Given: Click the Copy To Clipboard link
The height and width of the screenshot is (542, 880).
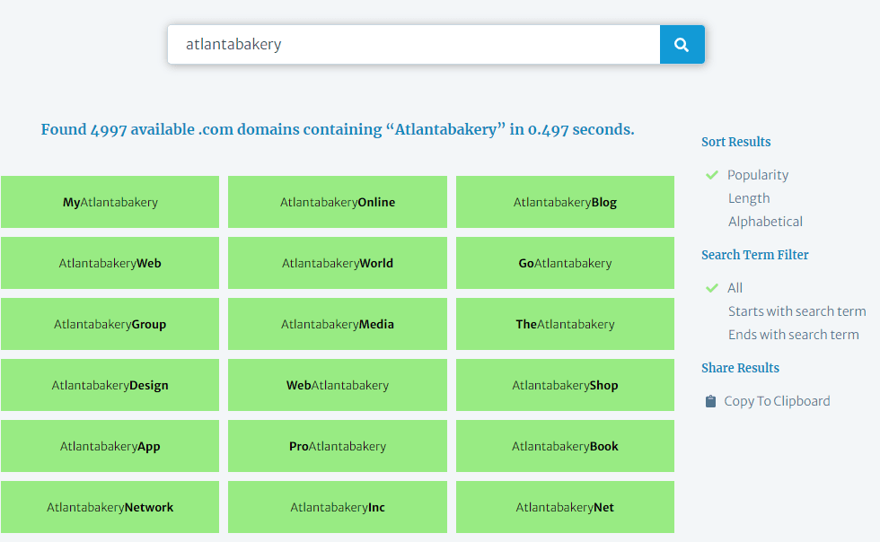Looking at the screenshot, I should tap(776, 401).
